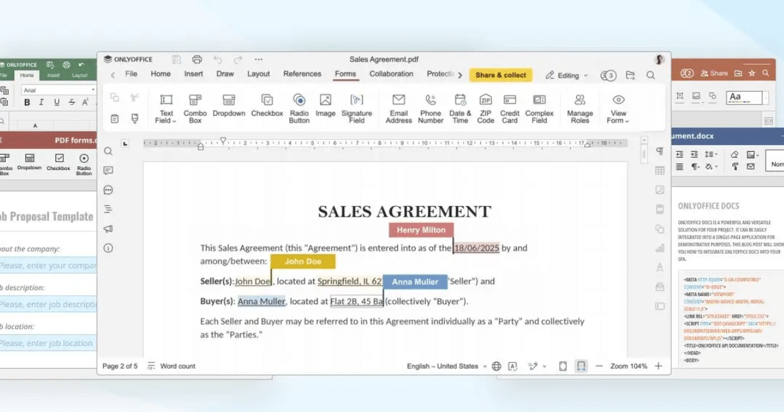The height and width of the screenshot is (412, 784).
Task: Add a Date & Time field
Action: pos(460,108)
